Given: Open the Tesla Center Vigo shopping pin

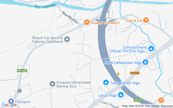Looking at the screenshot, I should tap(106, 83).
